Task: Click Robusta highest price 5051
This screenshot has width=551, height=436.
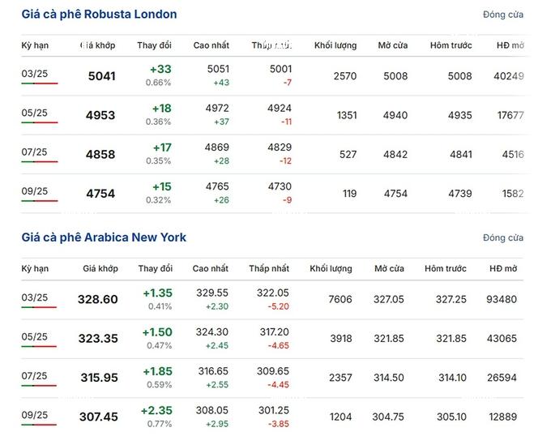Action: (x=218, y=69)
